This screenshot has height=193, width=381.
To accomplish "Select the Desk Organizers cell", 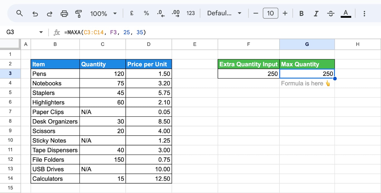I will [55, 122].
